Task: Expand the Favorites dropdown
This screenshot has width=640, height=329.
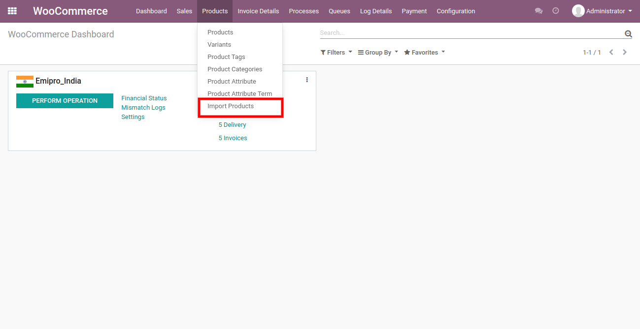Action: click(424, 52)
